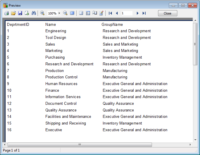Expand the 100% zoom dropdown
The image size is (200, 155).
coord(59,13)
